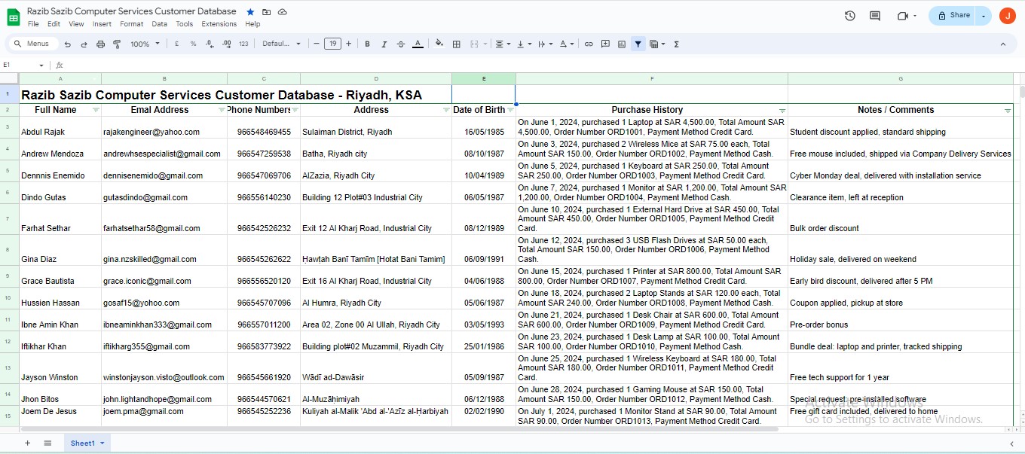Click the Share button
1025x454 pixels.
pos(953,15)
